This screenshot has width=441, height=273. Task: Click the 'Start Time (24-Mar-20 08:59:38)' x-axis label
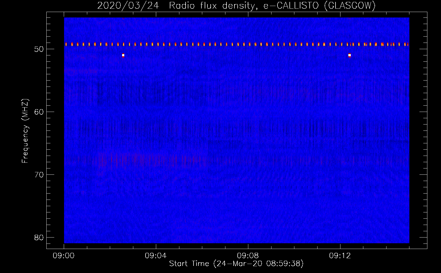pos(236,264)
